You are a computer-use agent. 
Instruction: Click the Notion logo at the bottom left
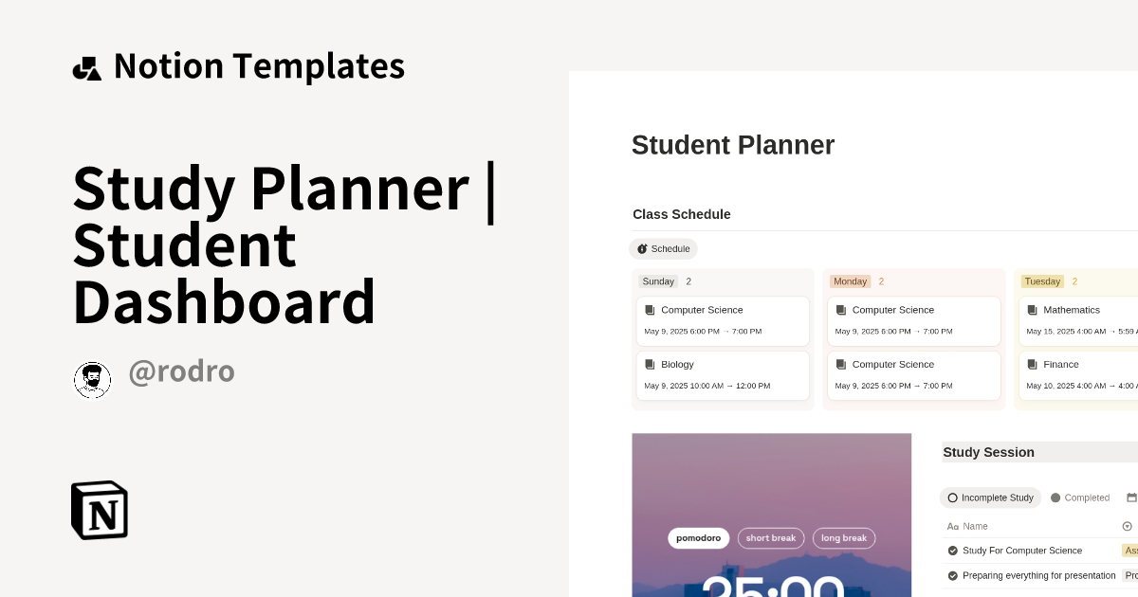tap(99, 510)
